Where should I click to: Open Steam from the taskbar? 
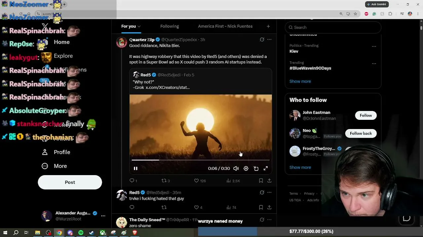92,233
